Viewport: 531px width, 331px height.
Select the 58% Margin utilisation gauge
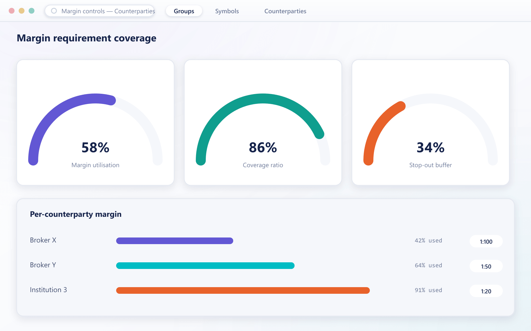click(95, 122)
